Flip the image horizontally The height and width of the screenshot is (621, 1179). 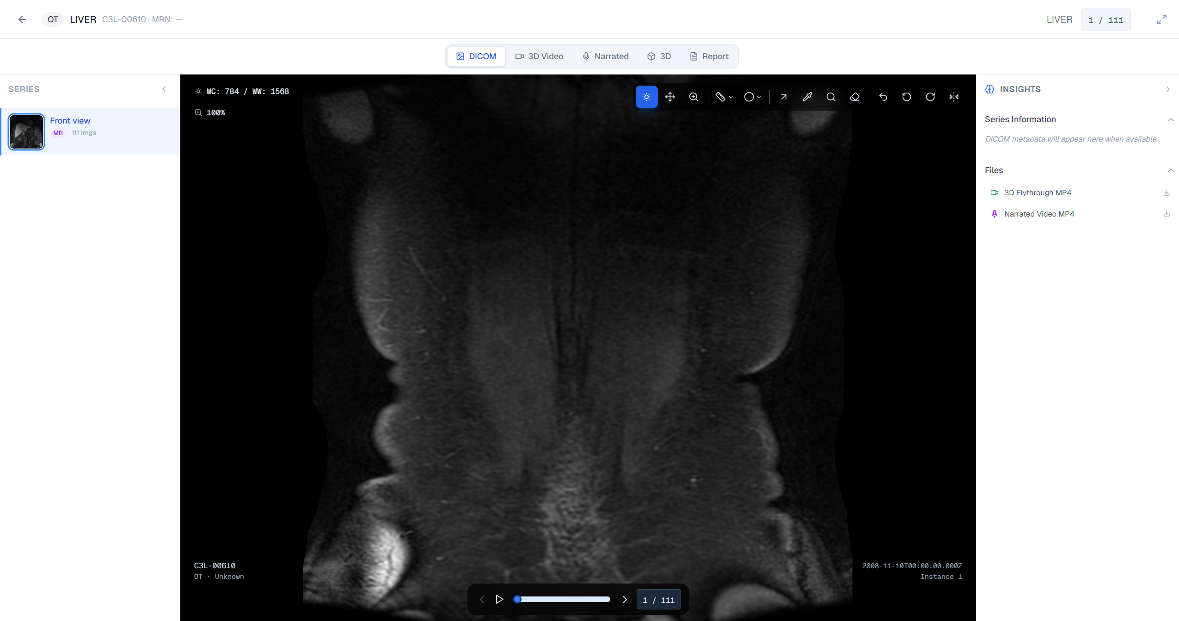coord(954,97)
